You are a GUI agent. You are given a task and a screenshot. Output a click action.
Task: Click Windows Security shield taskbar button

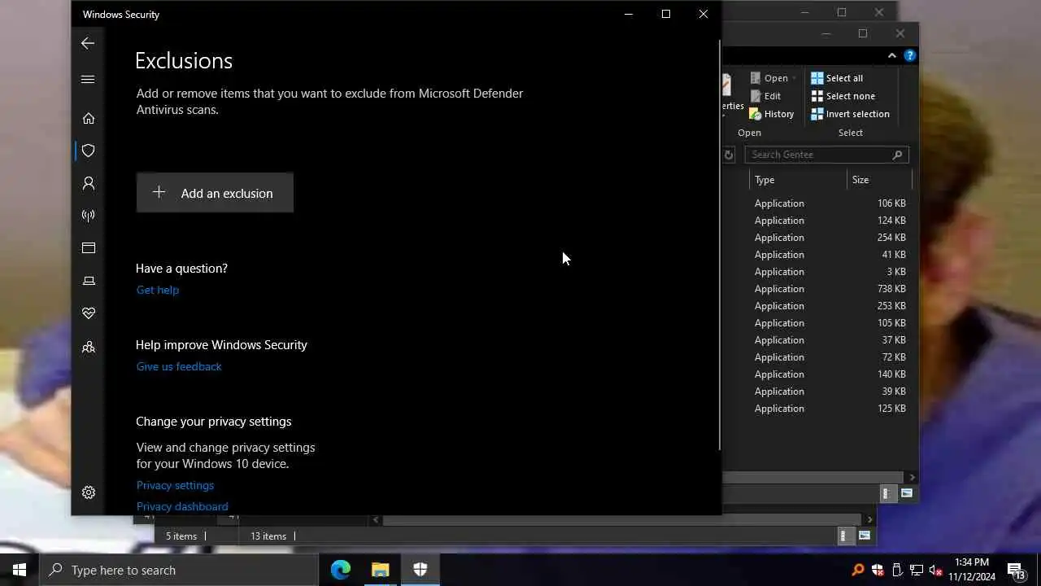(x=420, y=570)
